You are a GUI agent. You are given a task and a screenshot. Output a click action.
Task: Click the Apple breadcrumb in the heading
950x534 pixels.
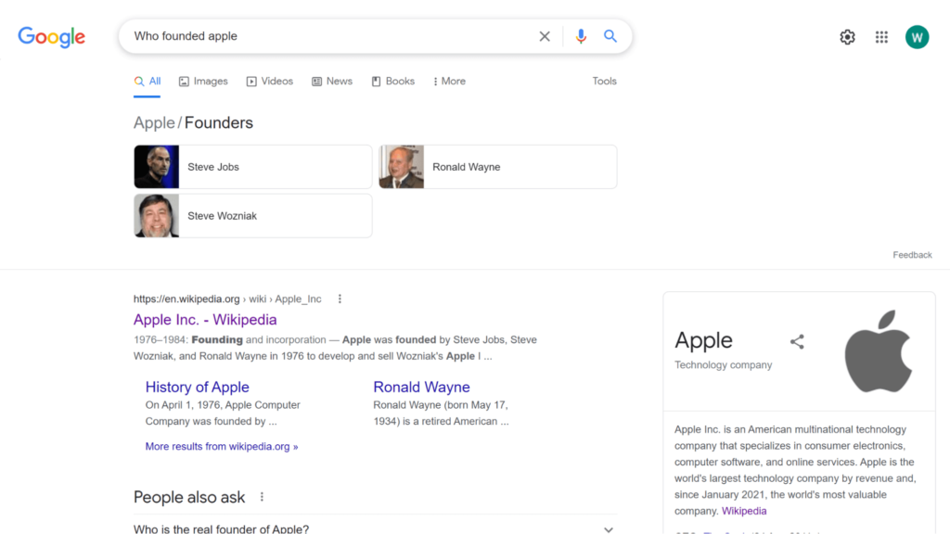click(154, 123)
